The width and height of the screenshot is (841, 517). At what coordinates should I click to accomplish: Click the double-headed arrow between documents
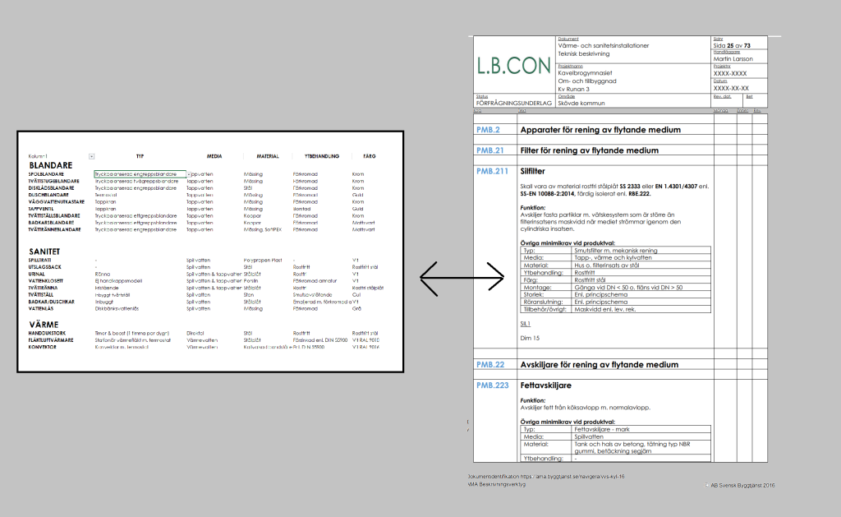click(461, 279)
